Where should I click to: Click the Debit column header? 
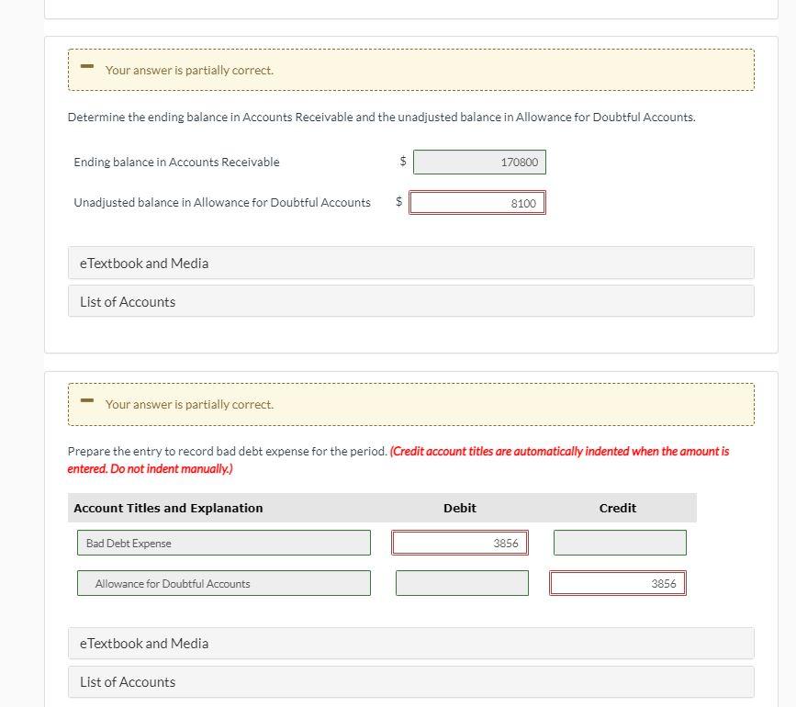click(460, 508)
